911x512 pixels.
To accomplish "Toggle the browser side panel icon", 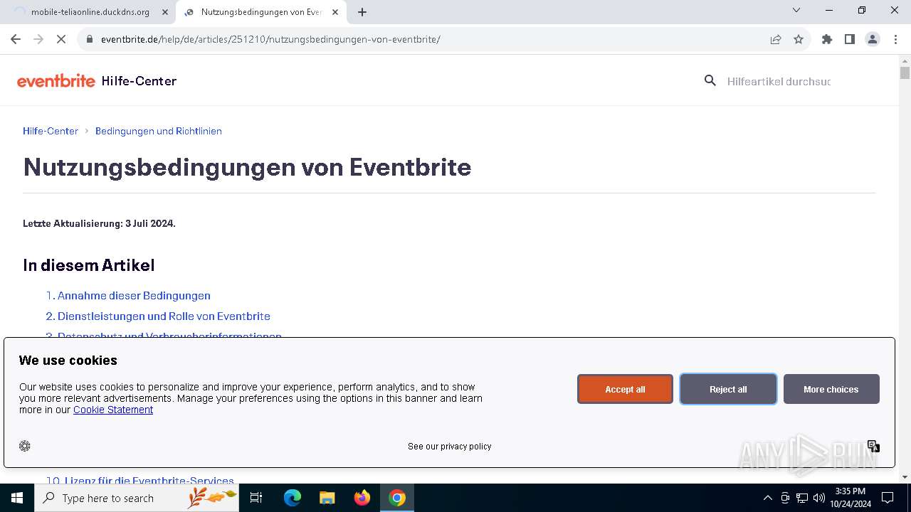I will coord(850,39).
